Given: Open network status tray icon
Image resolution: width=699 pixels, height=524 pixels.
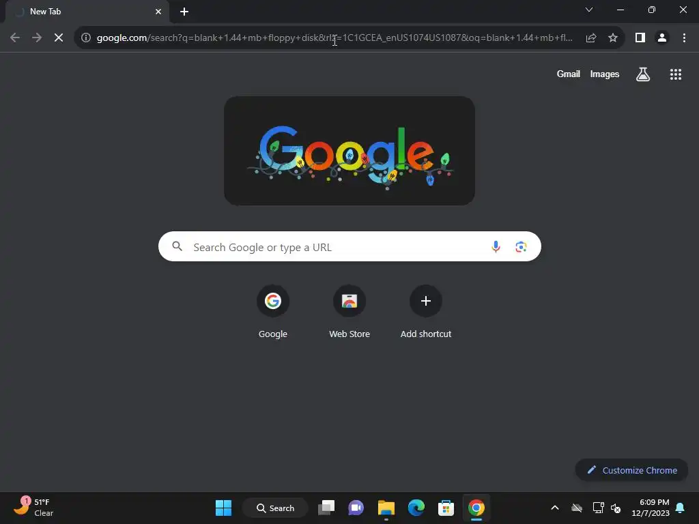Looking at the screenshot, I should (x=598, y=508).
